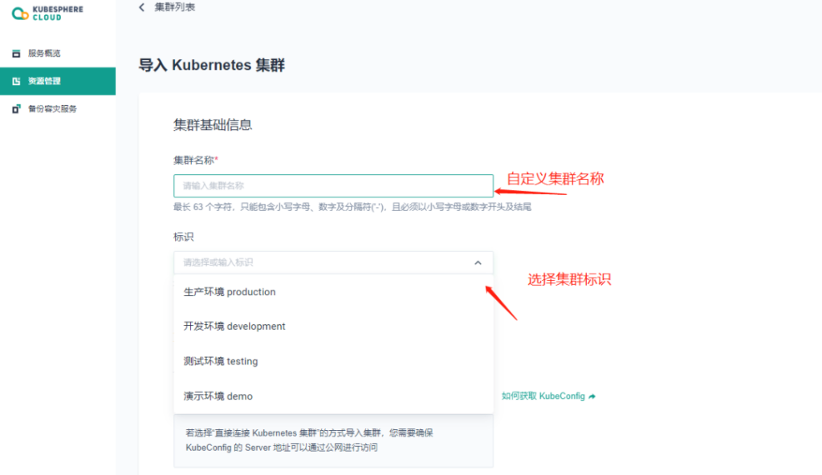Viewport: 822px width, 475px height.
Task: Click the back arrow beside 集群列表
Action: click(141, 7)
